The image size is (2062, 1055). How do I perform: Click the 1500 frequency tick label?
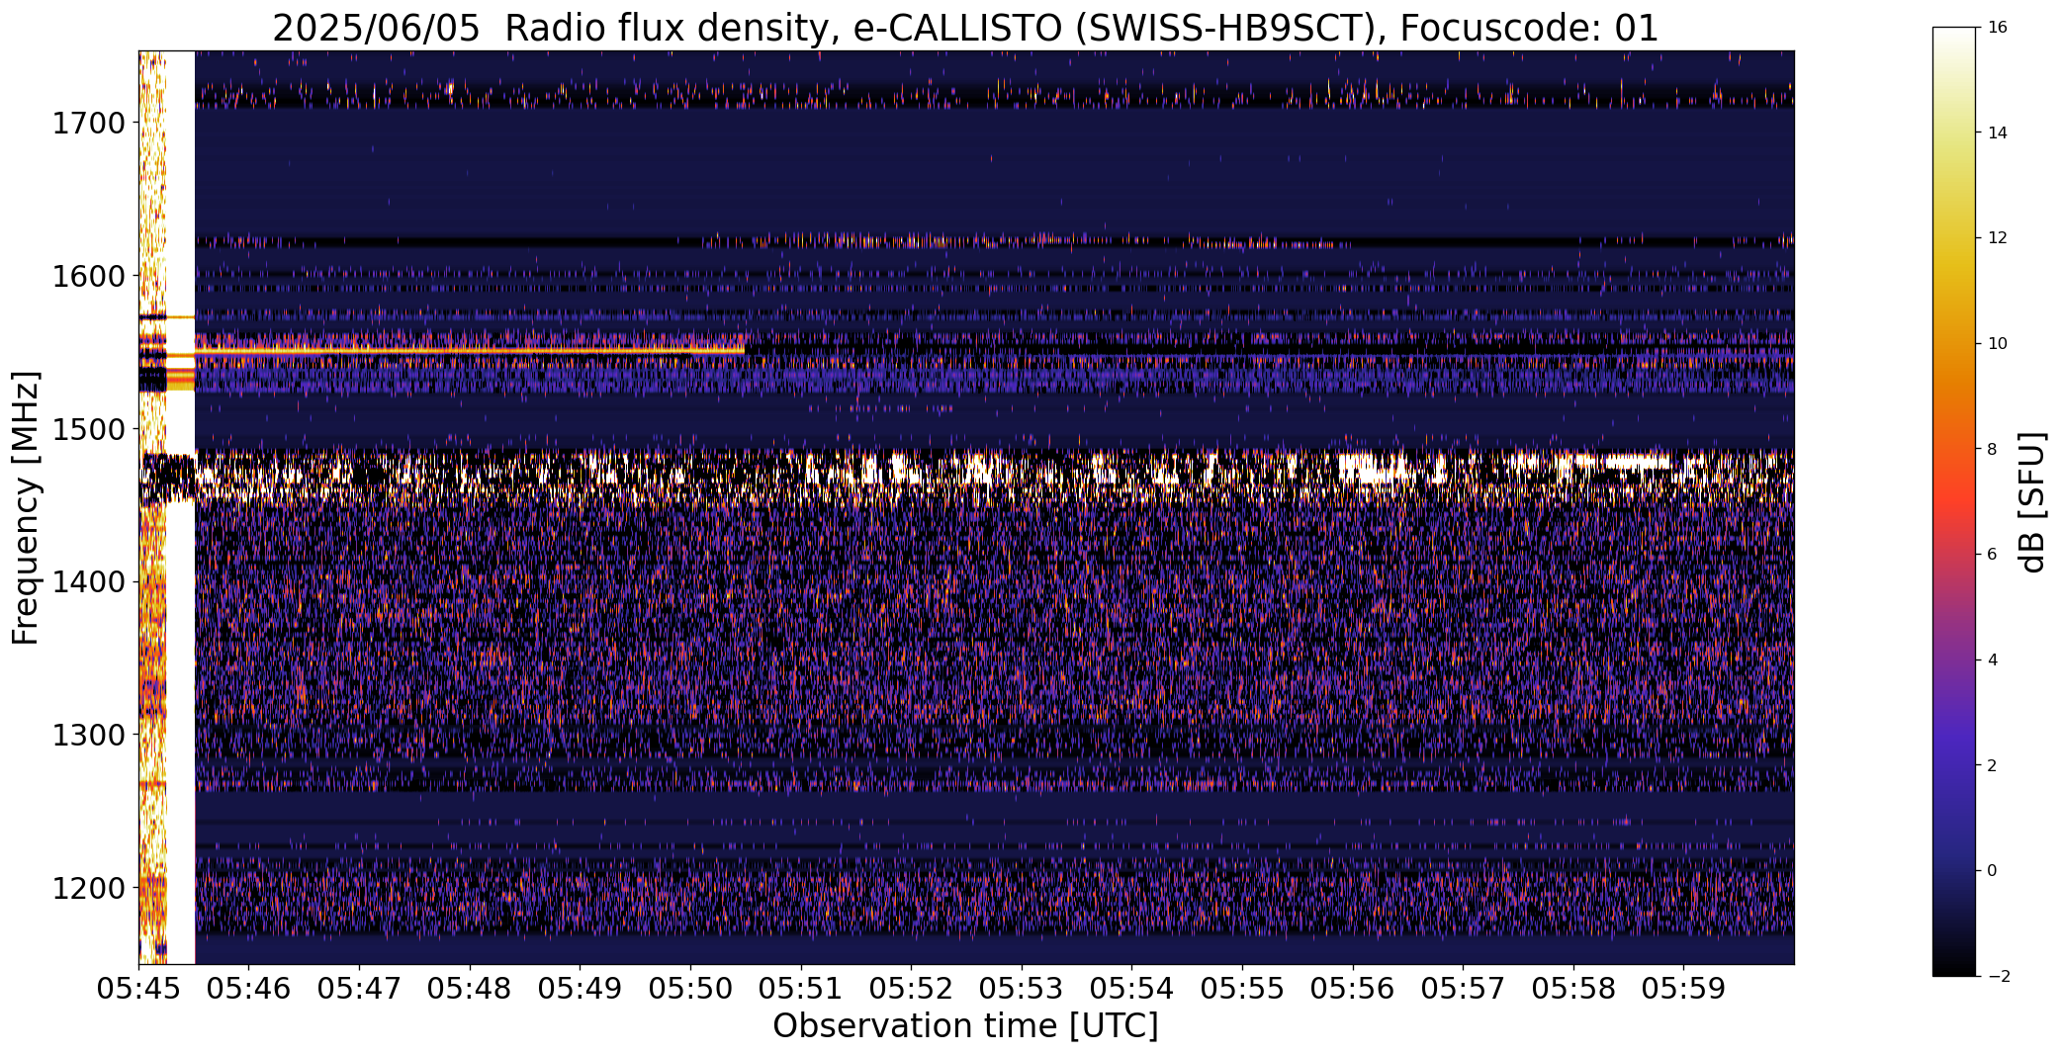pos(88,429)
